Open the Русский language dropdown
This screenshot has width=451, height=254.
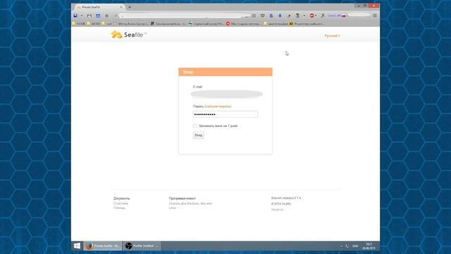click(332, 36)
